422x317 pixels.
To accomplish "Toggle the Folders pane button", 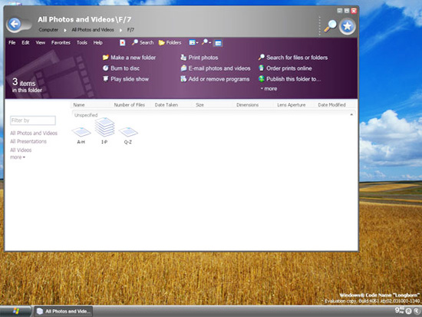I will (x=170, y=42).
